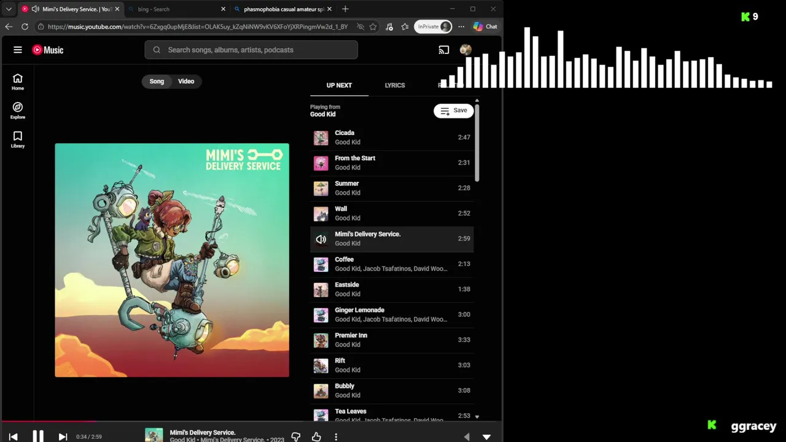Play Bubbly from the queue
This screenshot has width=786, height=442.
point(392,390)
